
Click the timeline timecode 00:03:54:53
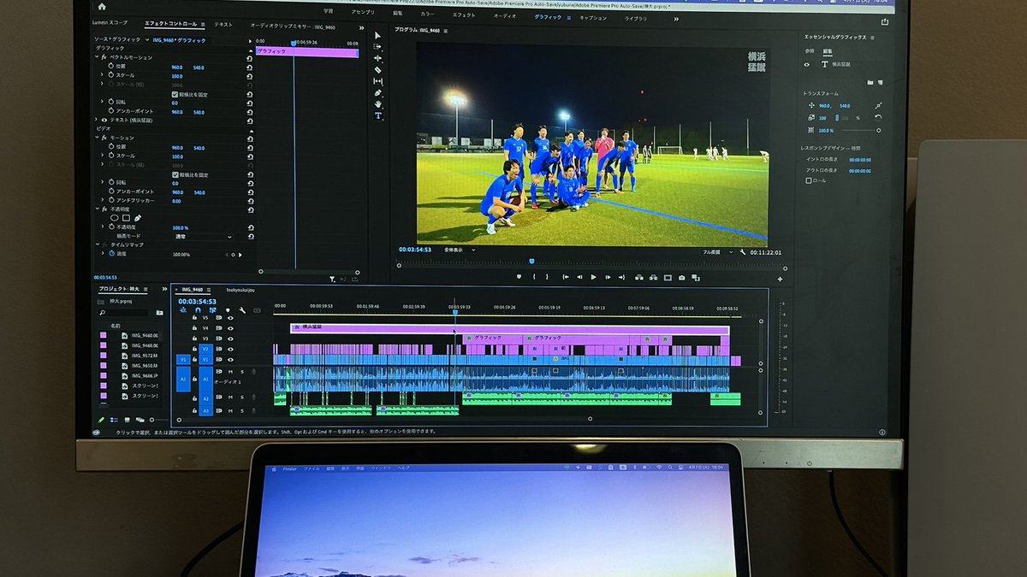(197, 301)
